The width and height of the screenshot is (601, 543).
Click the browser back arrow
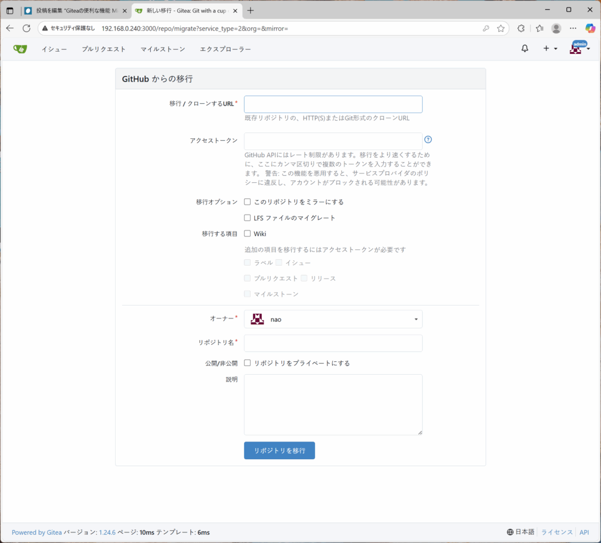(x=9, y=28)
